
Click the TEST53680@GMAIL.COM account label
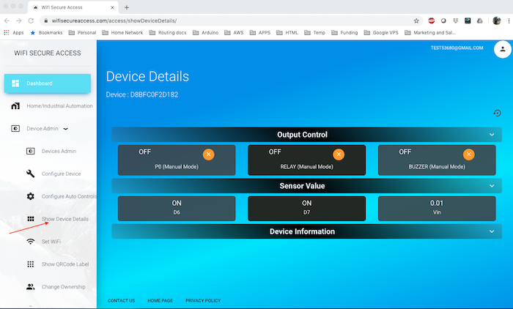tap(457, 48)
